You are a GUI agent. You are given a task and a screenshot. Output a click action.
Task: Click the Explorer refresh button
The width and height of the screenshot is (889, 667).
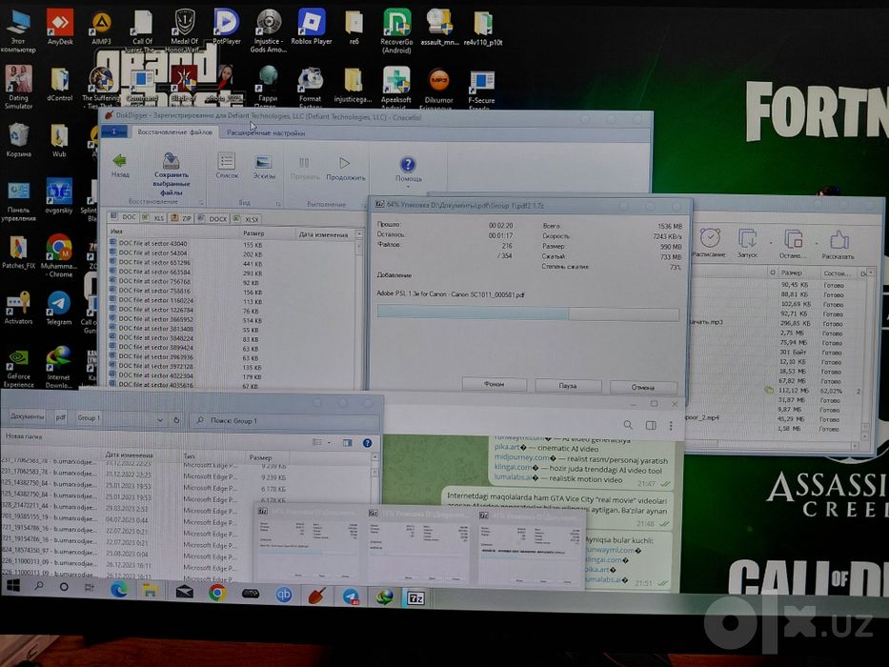(176, 420)
